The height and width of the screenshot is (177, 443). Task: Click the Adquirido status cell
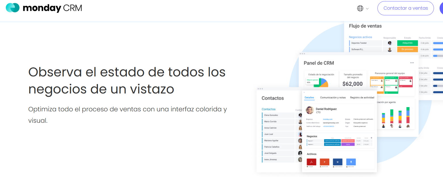click(x=408, y=43)
